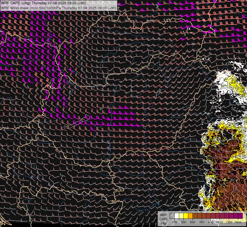Click the WRF Wind shear 500/1000hPa title line
The height and width of the screenshot is (227, 247).
tap(59, 8)
